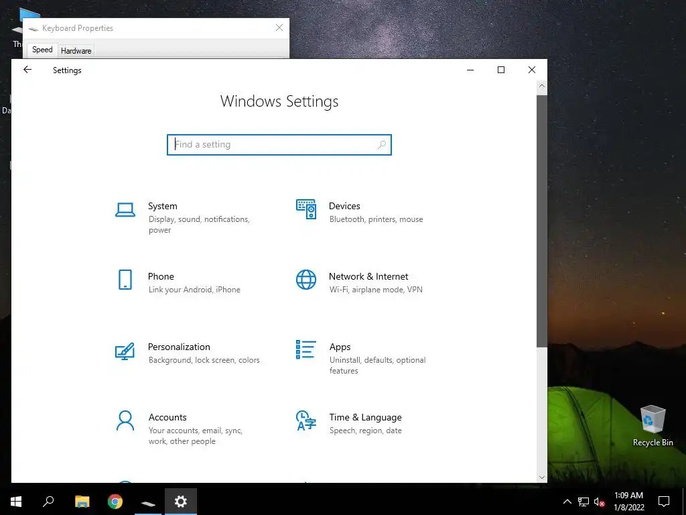The height and width of the screenshot is (515, 686).
Task: Switch to the Hardware tab in Keyboard Properties
Action: click(76, 51)
